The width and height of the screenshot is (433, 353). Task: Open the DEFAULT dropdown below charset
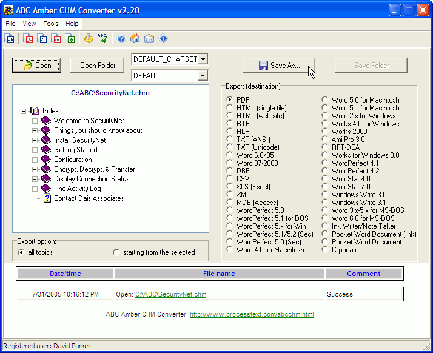[x=203, y=75]
